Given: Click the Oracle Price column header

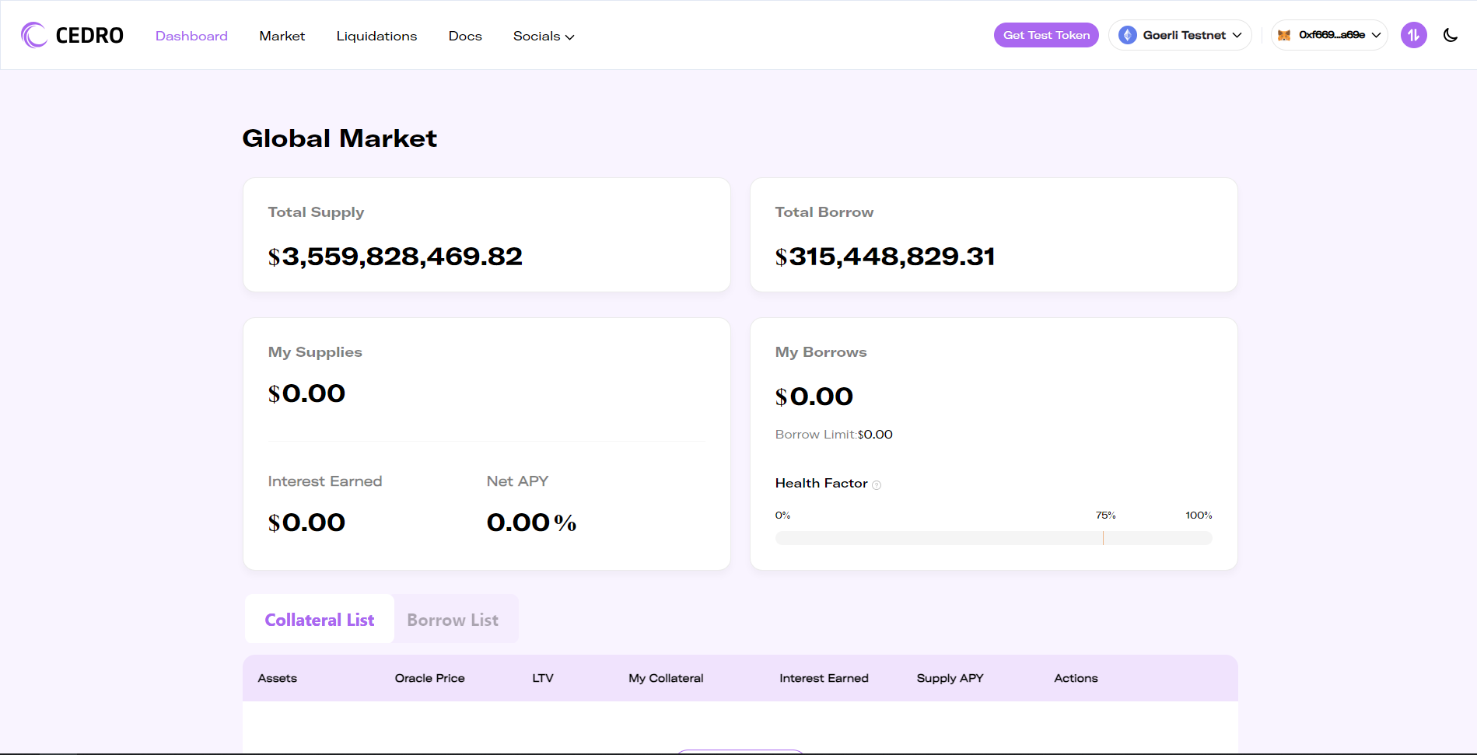Looking at the screenshot, I should tap(429, 678).
